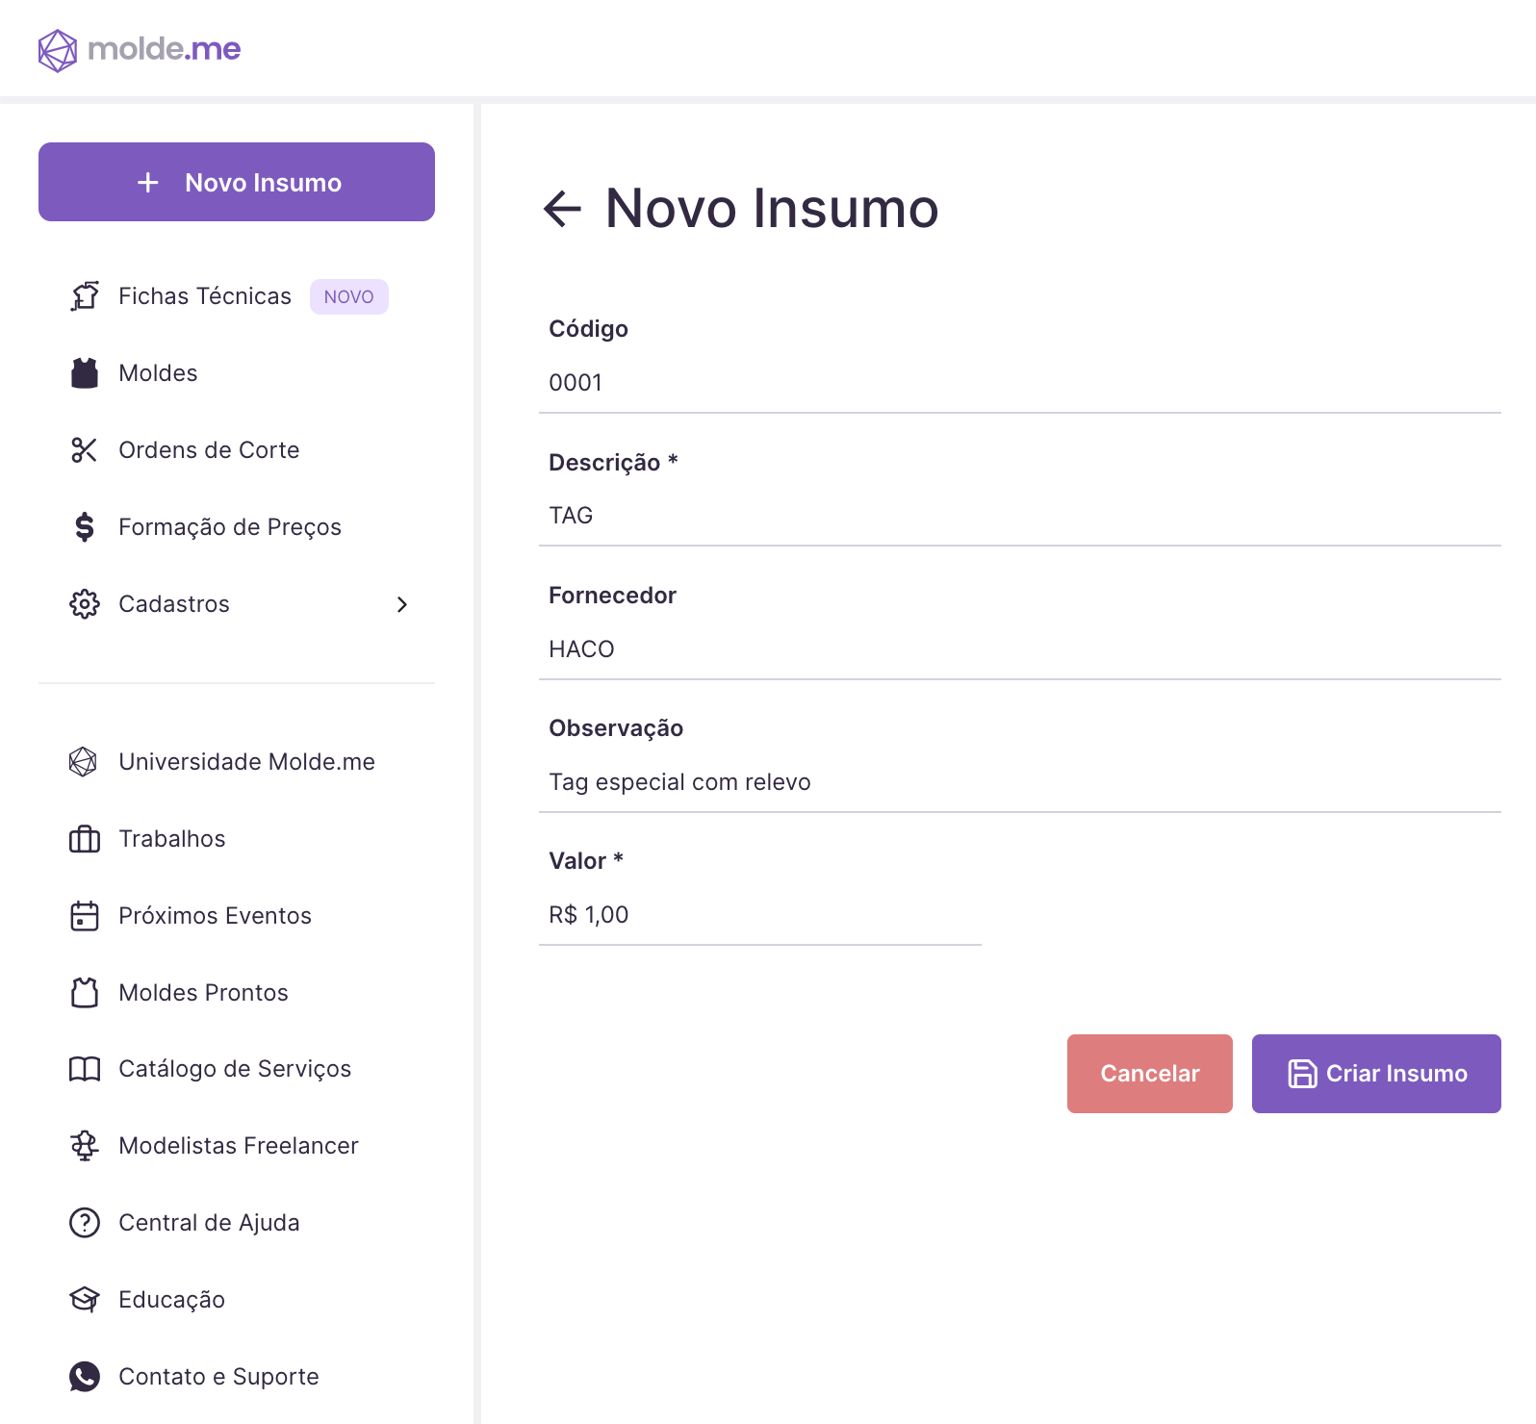Open Fichas Técnicas menu item

click(237, 296)
